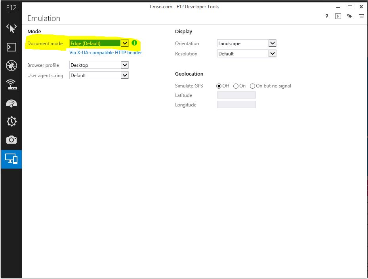Select the Emulation tool icon
368x279 pixels.
coord(11,159)
